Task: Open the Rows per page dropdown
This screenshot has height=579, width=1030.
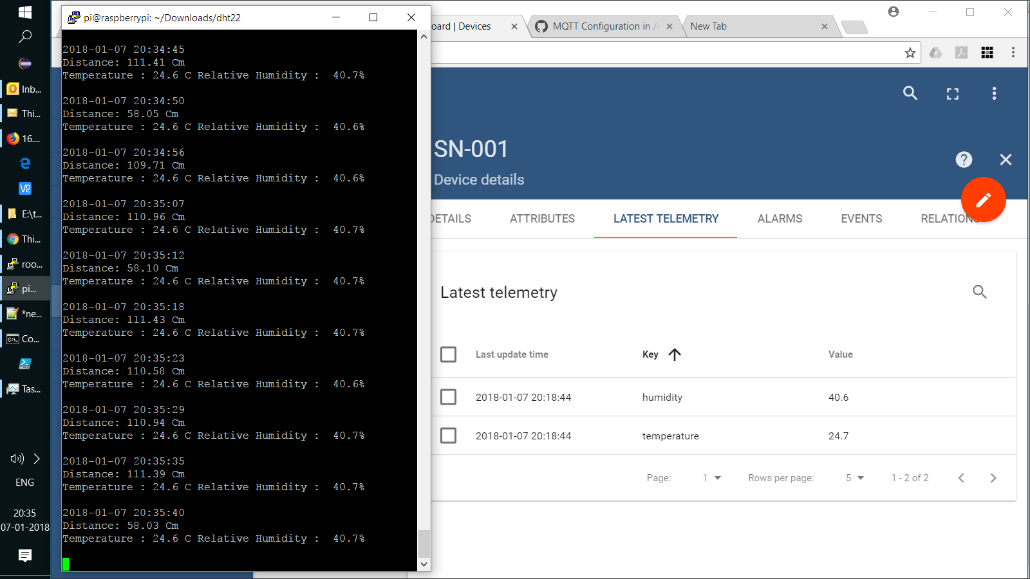Action: 854,477
